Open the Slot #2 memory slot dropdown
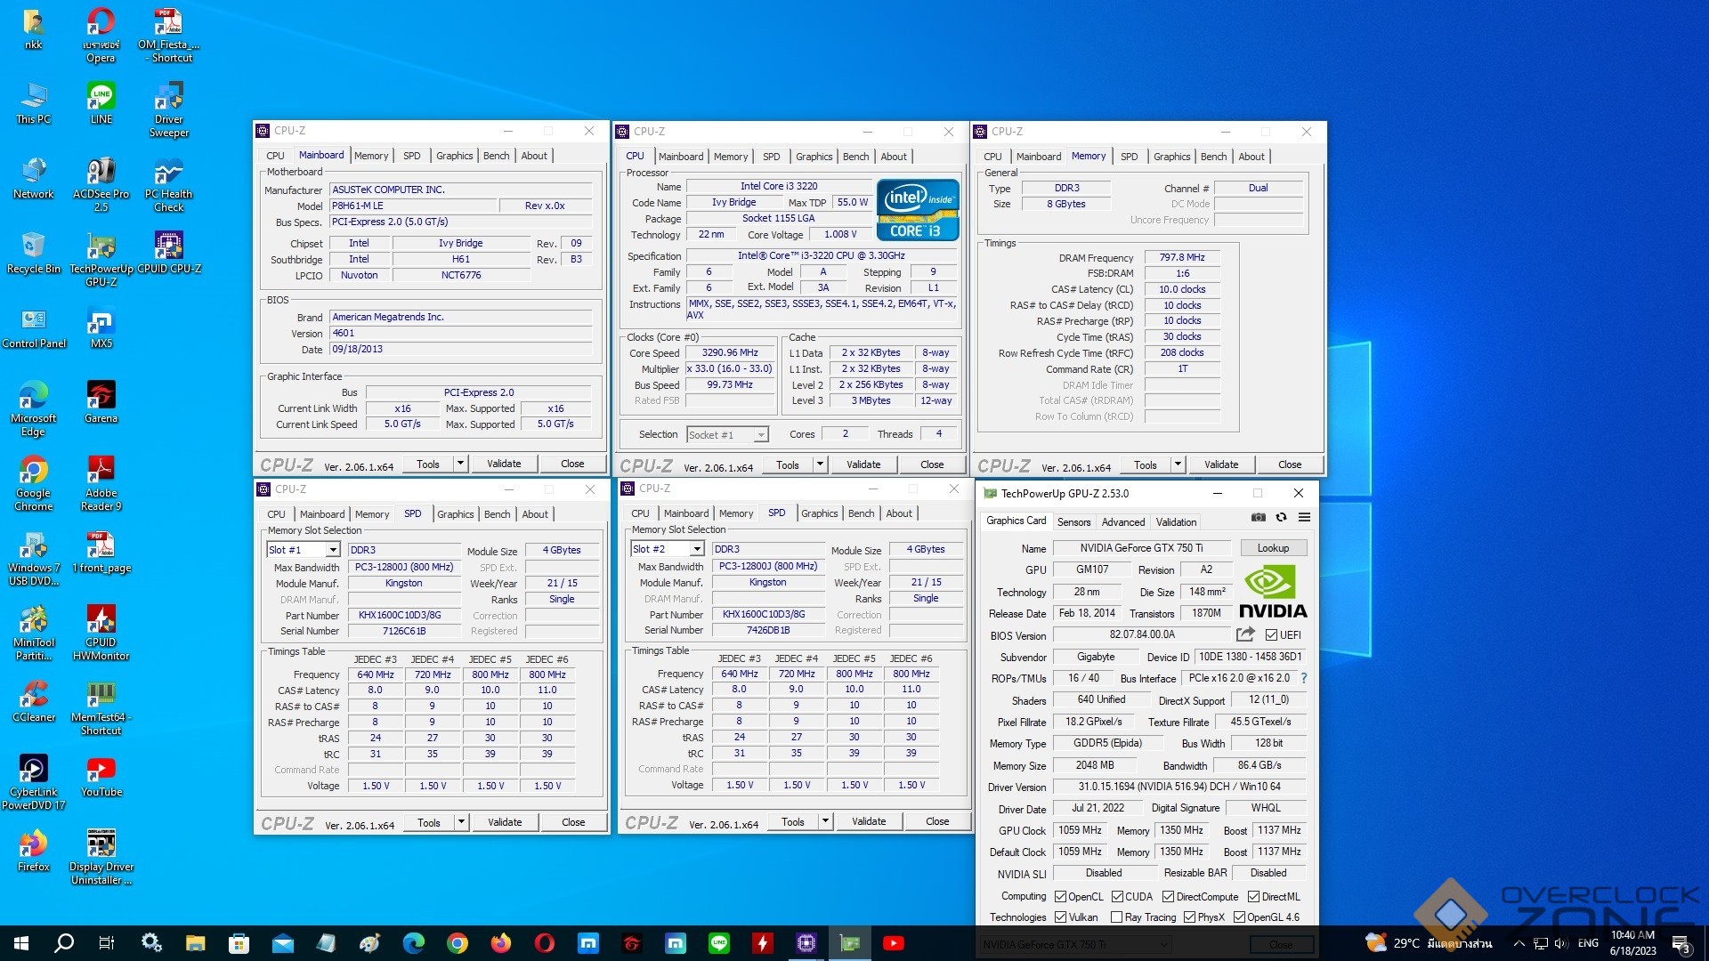 [696, 549]
